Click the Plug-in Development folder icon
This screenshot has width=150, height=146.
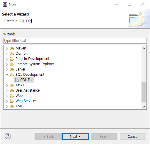click(x=12, y=59)
